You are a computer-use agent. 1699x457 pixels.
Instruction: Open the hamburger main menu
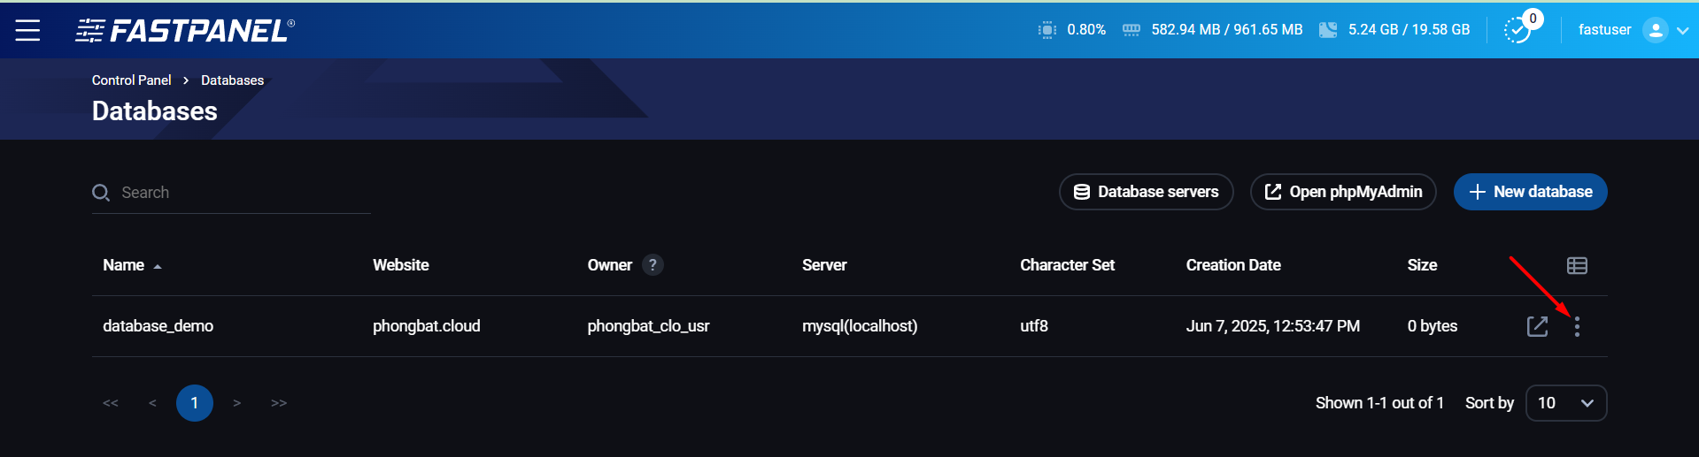coord(27,30)
